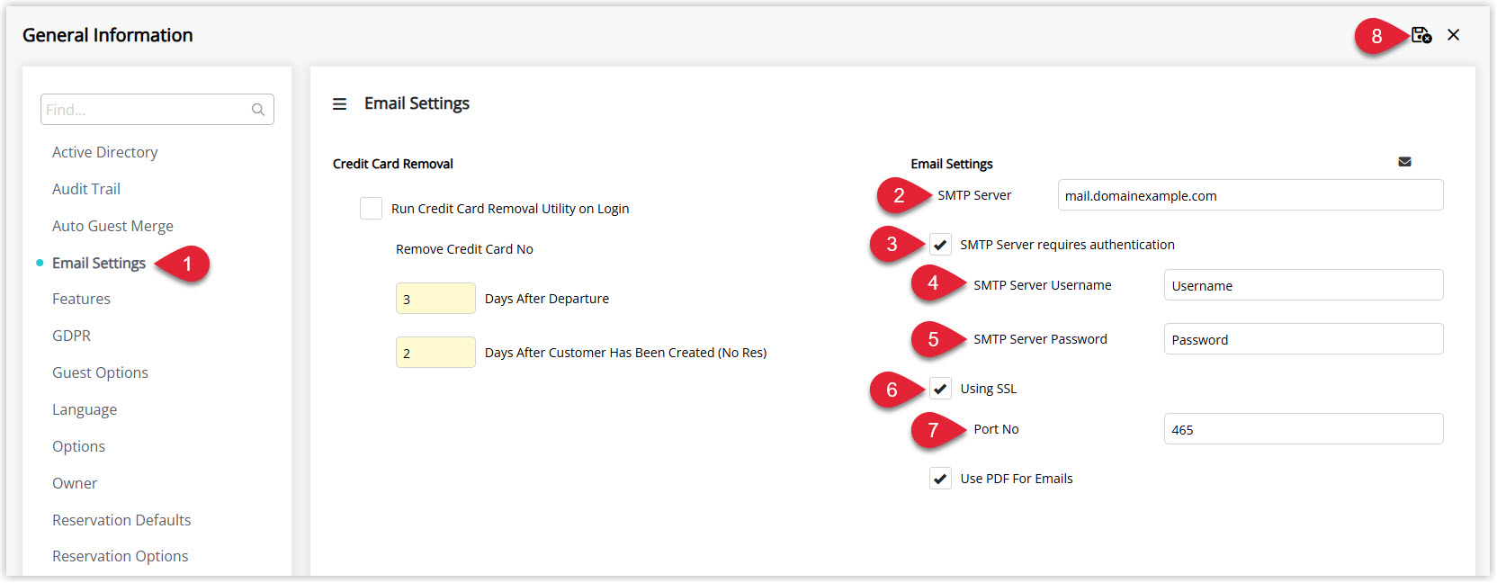Open Active Directory settings
The image size is (1497, 583).
[x=105, y=152]
